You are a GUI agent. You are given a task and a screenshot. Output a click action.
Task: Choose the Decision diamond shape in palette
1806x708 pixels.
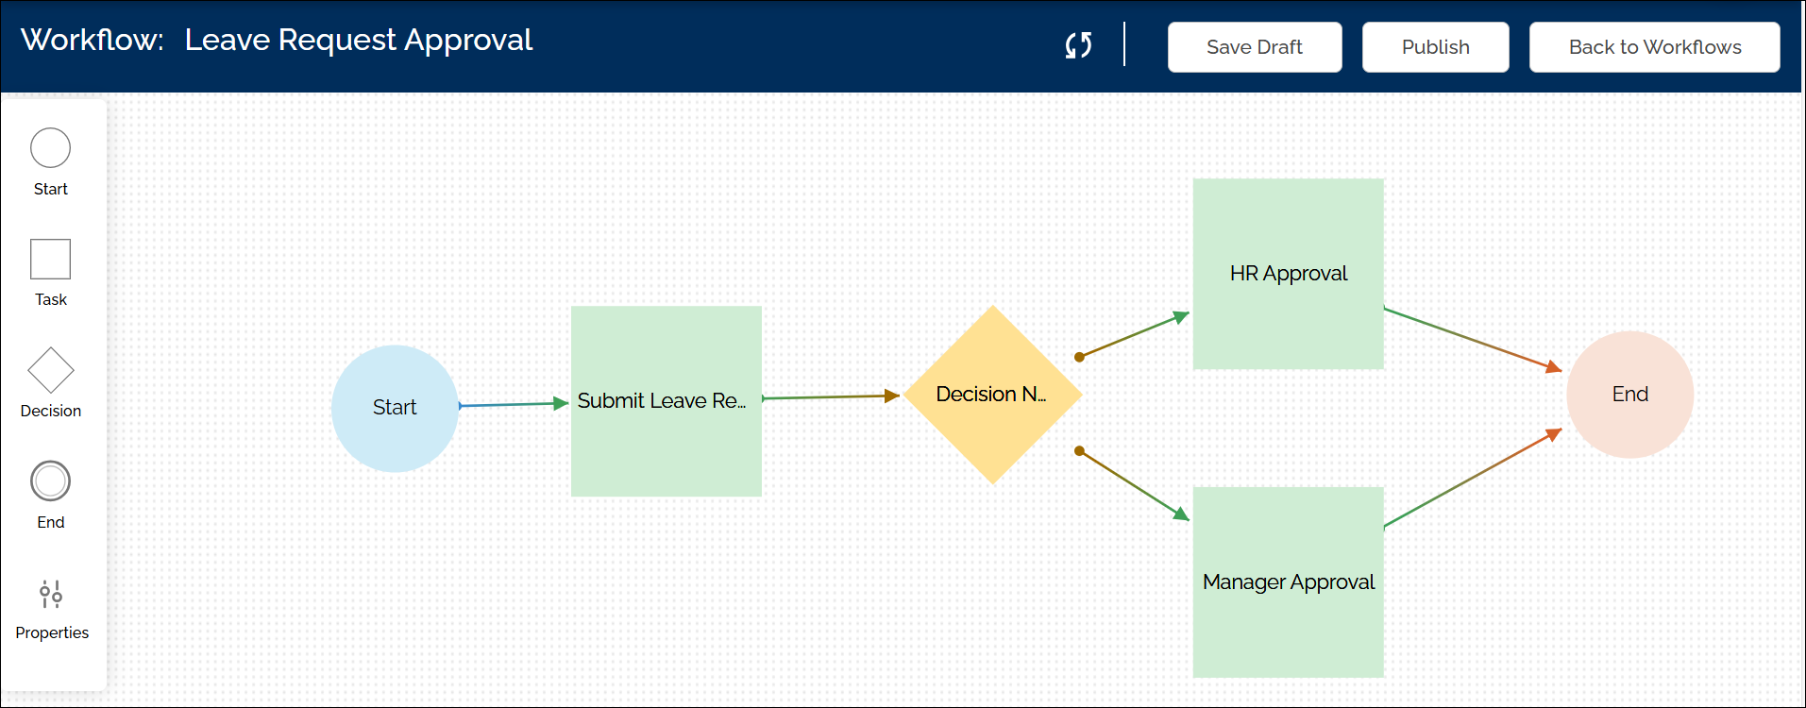[x=50, y=370]
